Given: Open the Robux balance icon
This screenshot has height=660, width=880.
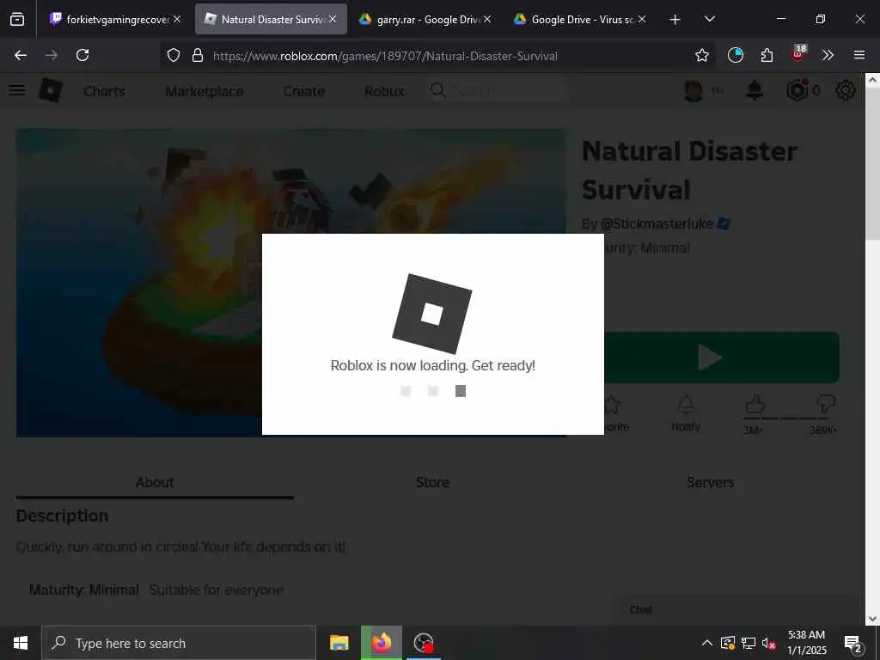Looking at the screenshot, I should (797, 89).
